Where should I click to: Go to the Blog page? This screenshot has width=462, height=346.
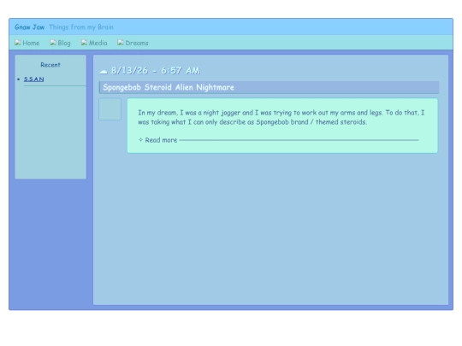tap(60, 43)
